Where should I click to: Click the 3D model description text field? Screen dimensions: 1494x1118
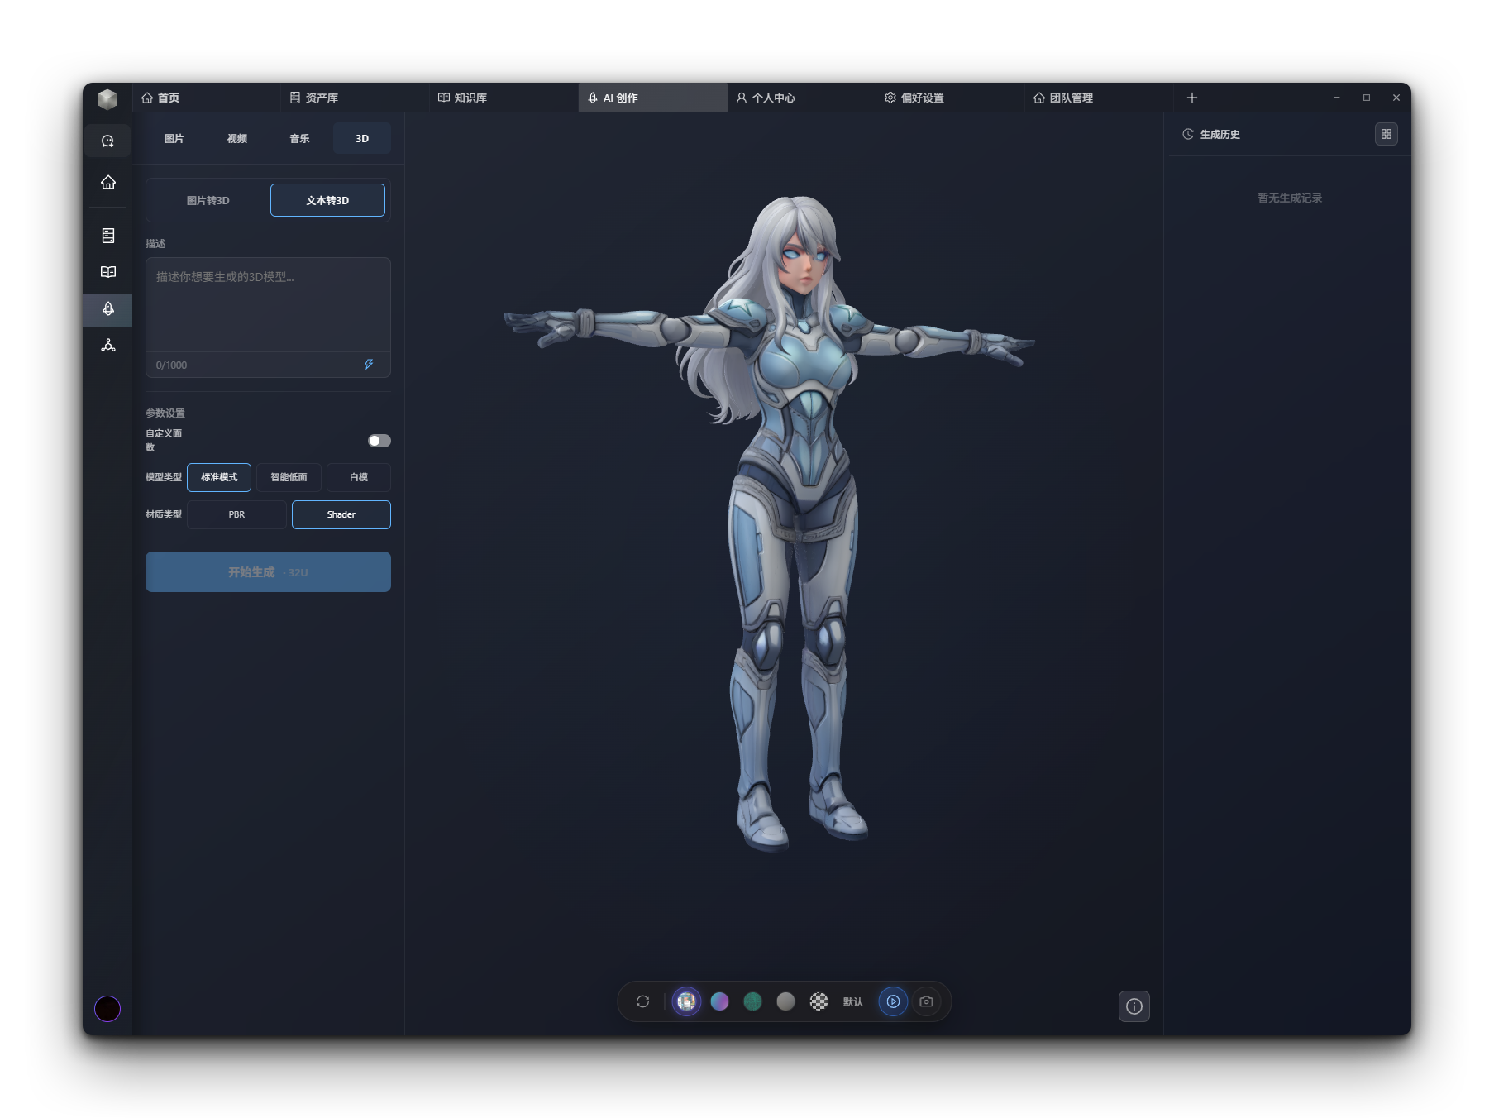click(268, 304)
